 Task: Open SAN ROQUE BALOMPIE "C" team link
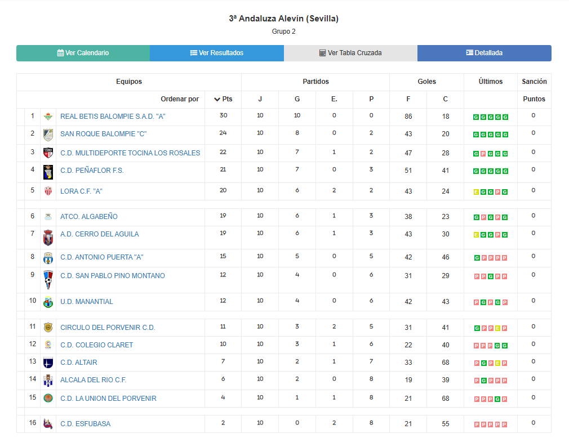104,134
